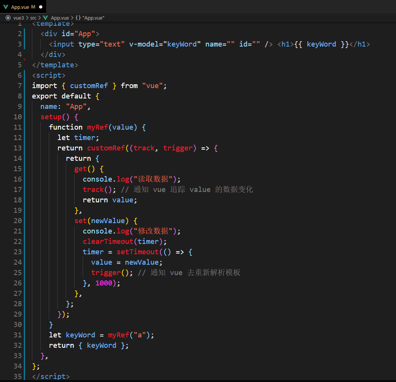Select the App.vue editor tab

pyautogui.click(x=23, y=7)
